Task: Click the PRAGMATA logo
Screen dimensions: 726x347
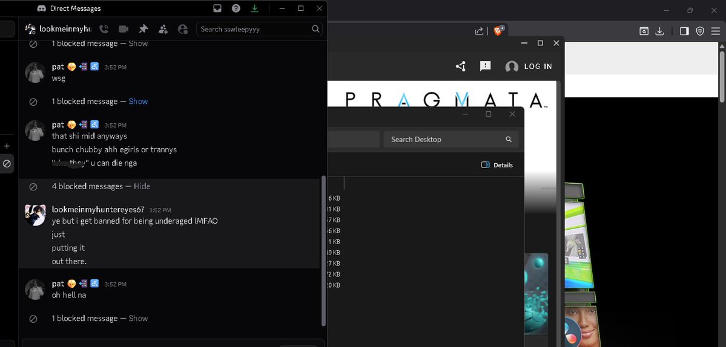Action: (446, 100)
